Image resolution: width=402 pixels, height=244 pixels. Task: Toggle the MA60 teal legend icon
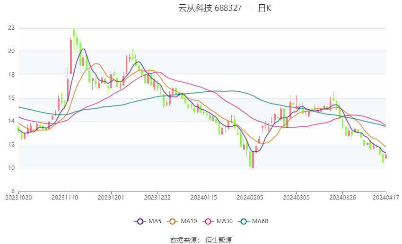(x=244, y=221)
